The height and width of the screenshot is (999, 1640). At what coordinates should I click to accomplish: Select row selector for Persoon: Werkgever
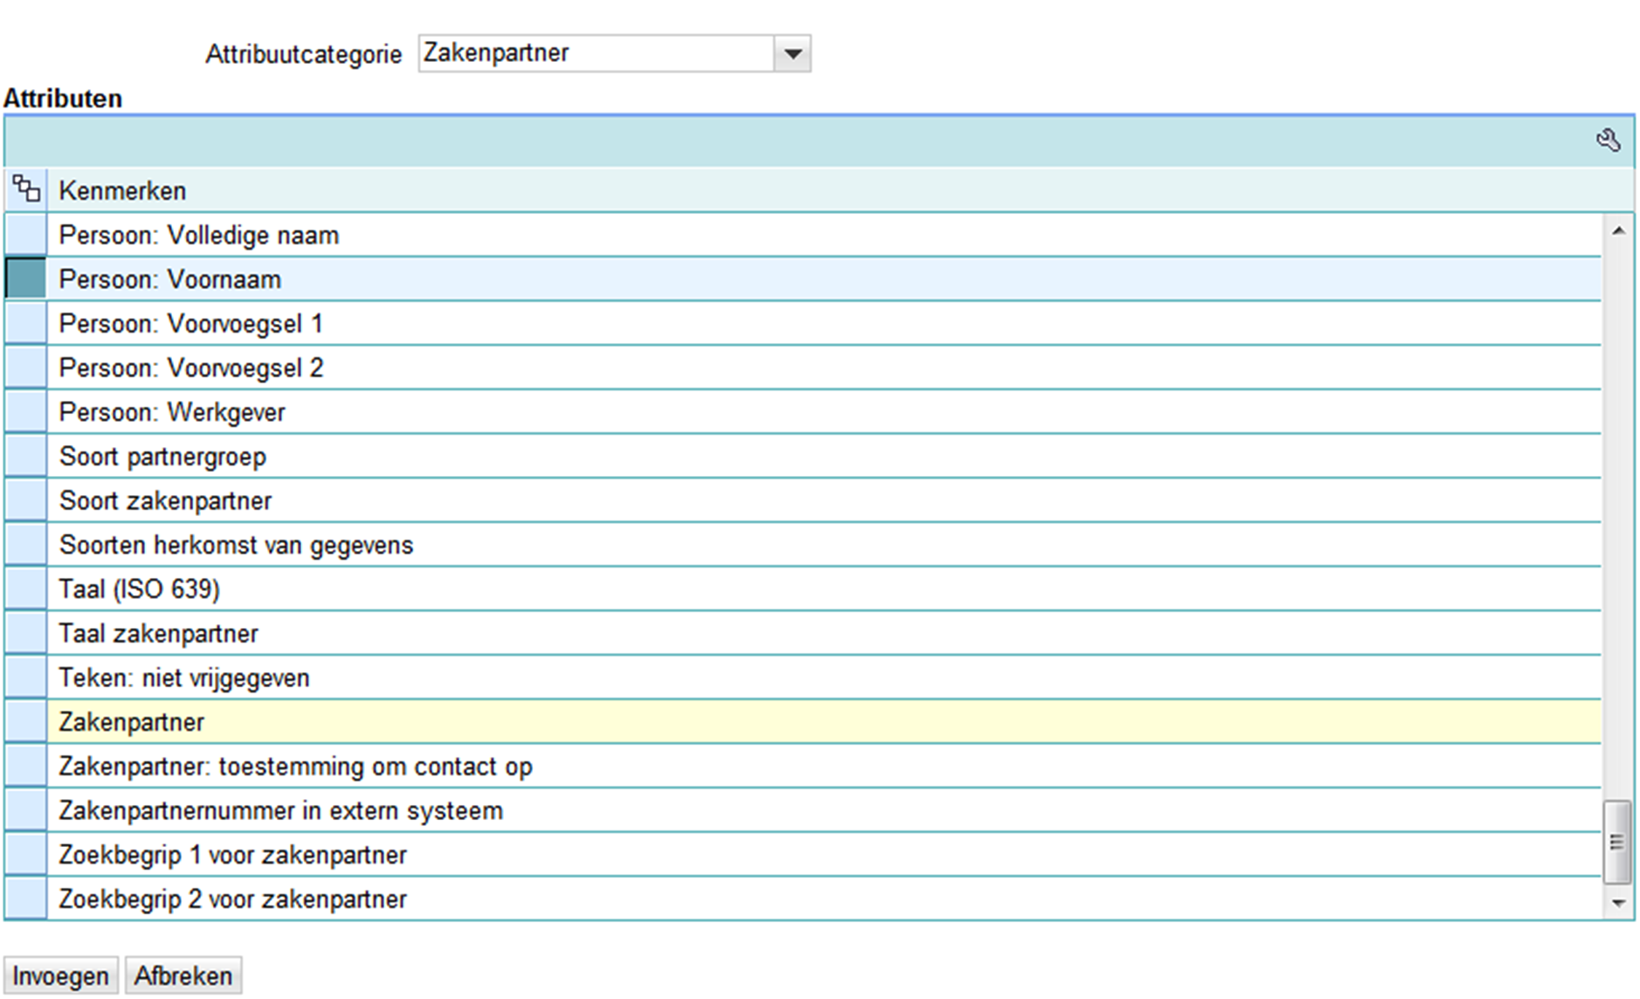click(x=25, y=412)
